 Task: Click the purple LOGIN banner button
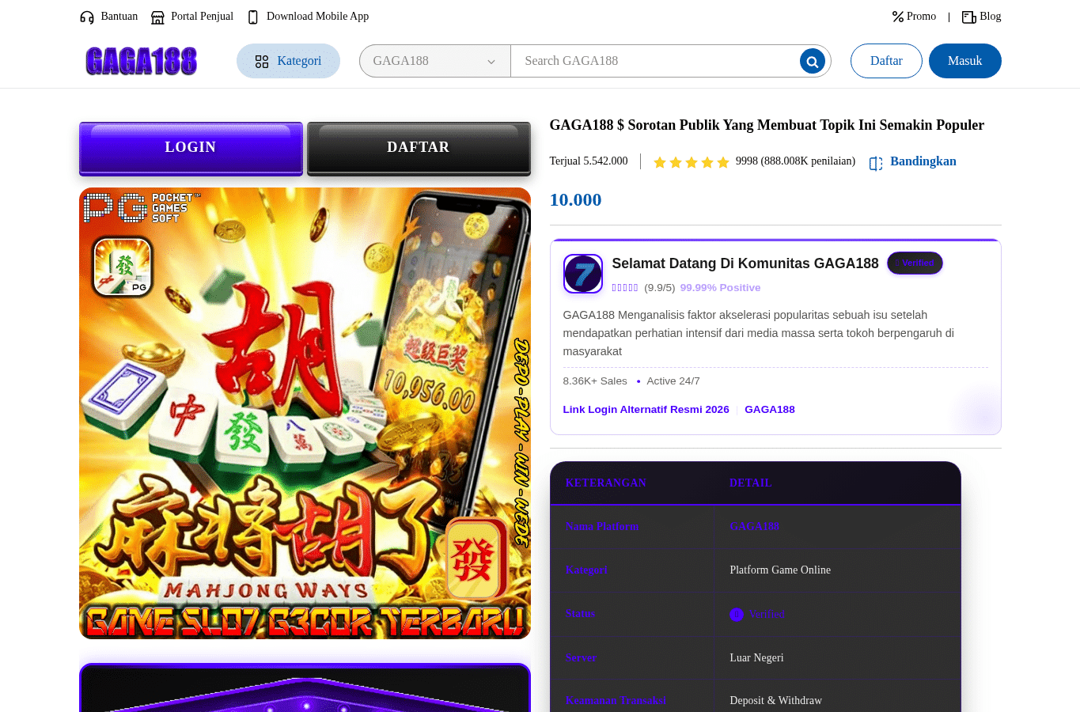coord(191,149)
